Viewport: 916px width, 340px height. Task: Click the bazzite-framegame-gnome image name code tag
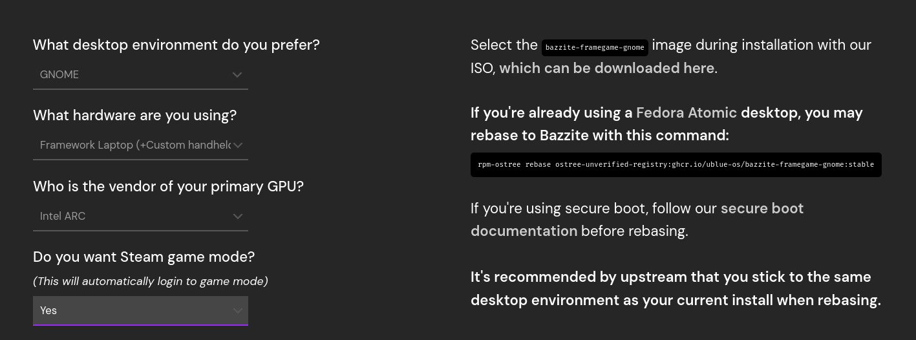(x=595, y=48)
